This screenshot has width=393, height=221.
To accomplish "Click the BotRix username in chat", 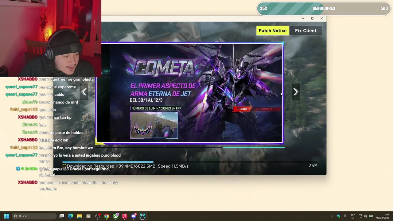I will (31, 169).
